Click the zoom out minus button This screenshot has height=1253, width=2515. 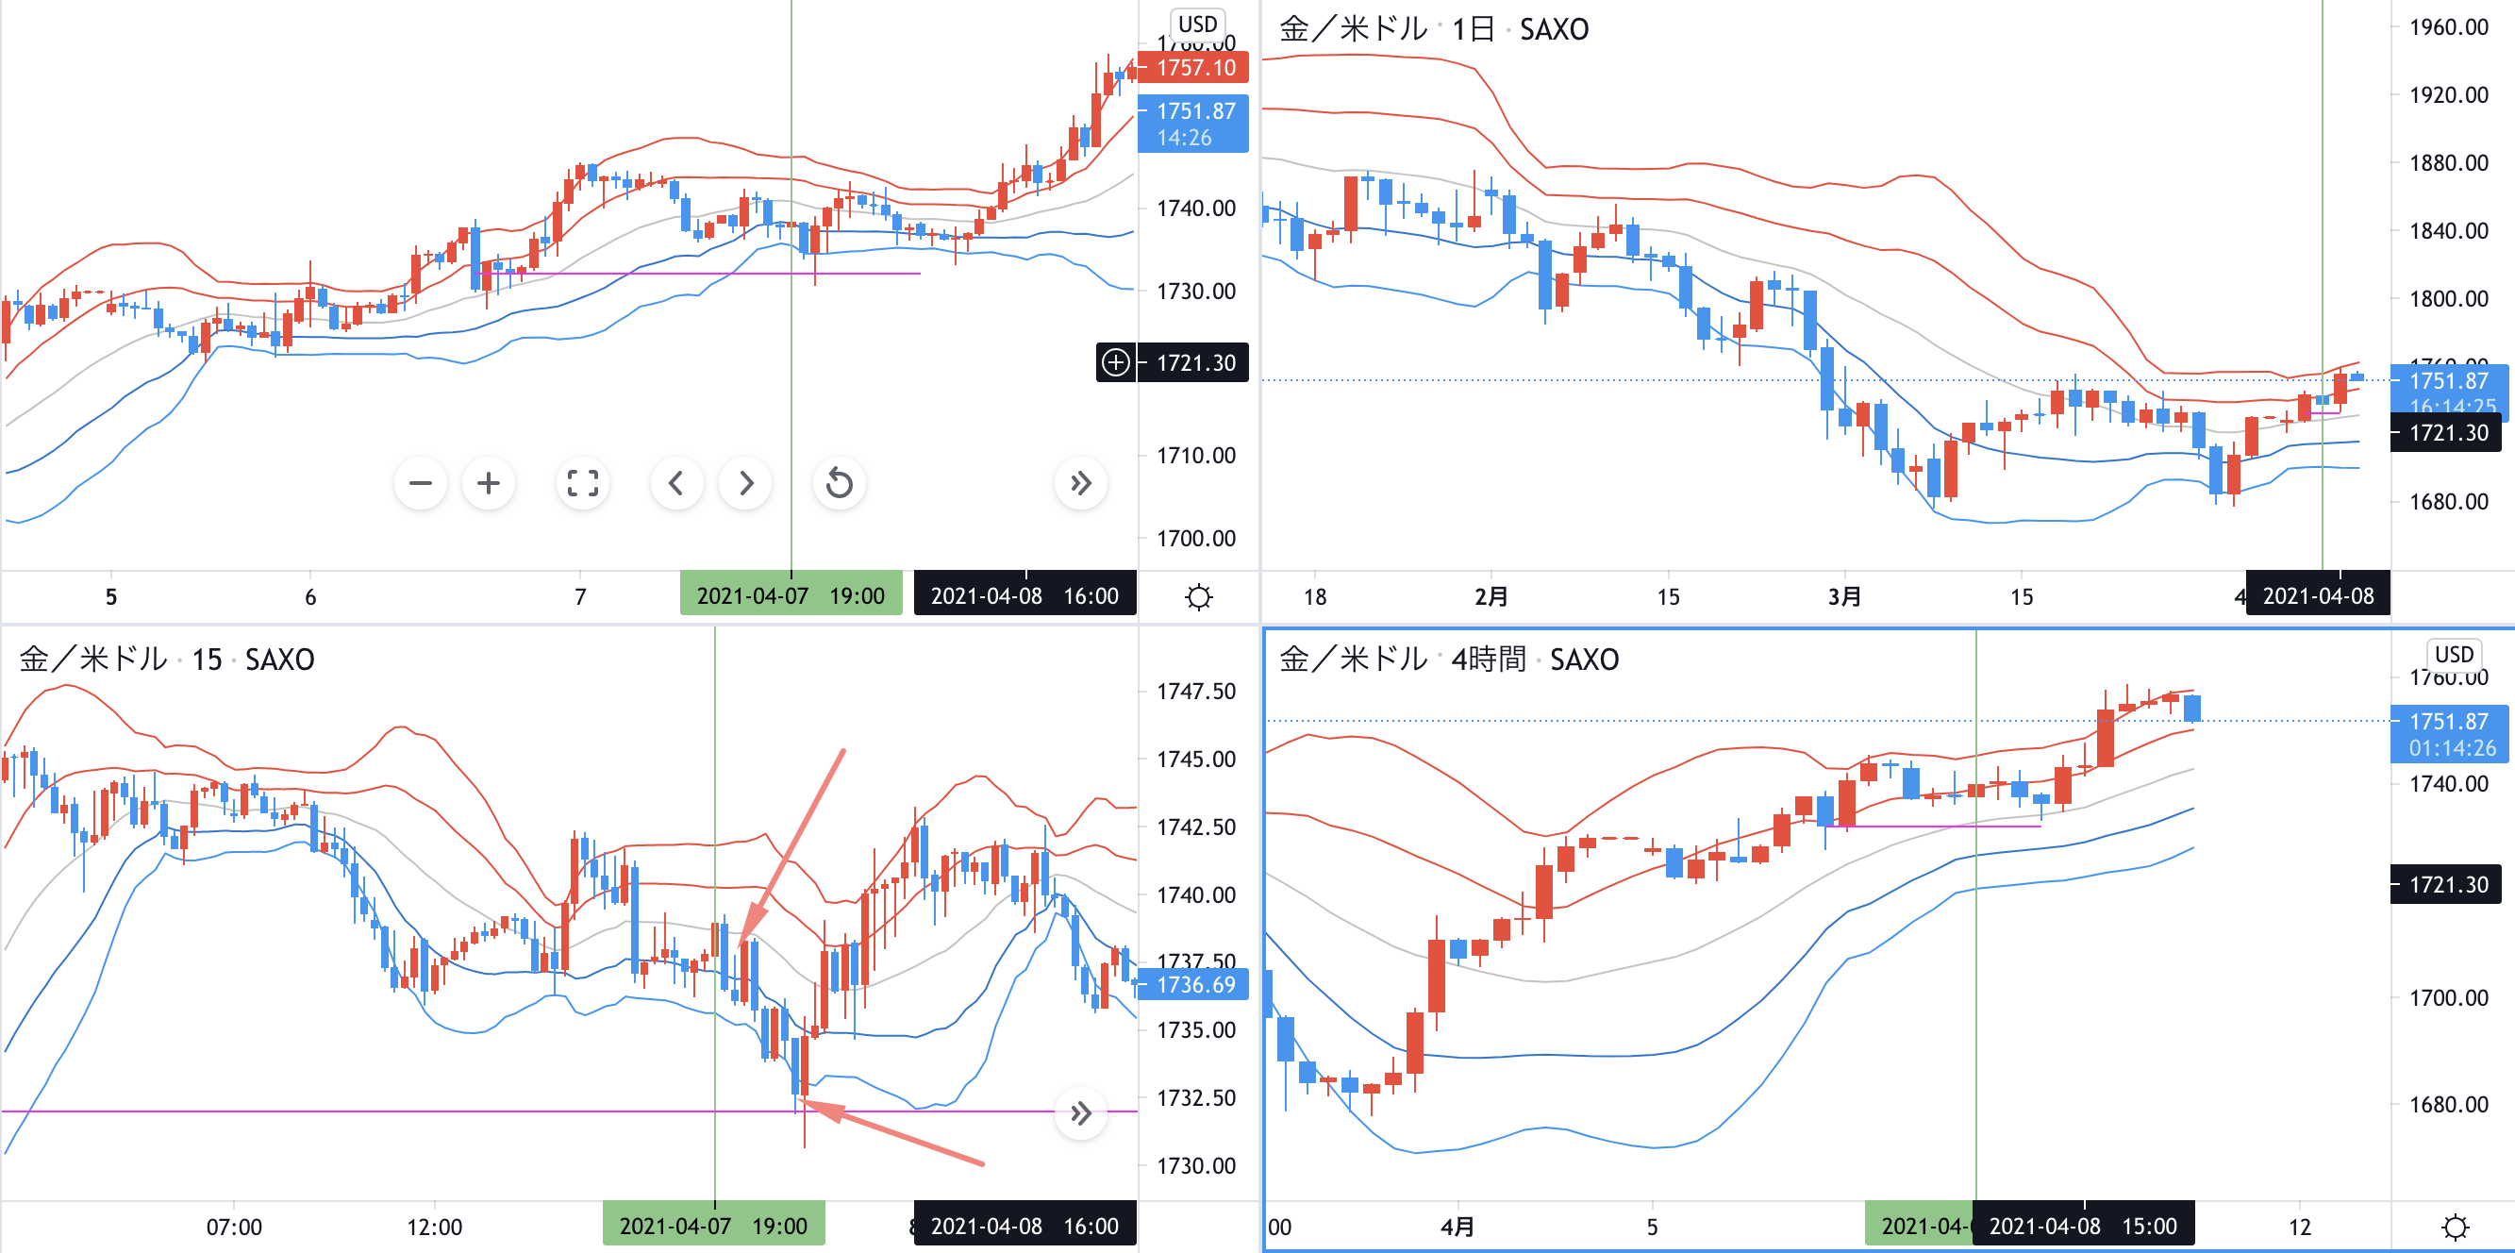pyautogui.click(x=420, y=483)
